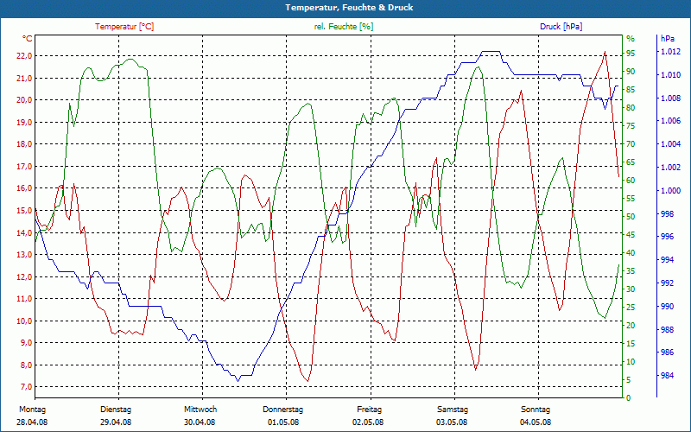Click the blue "1.004" pressure axis value
This screenshot has height=432, width=691.
[670, 144]
